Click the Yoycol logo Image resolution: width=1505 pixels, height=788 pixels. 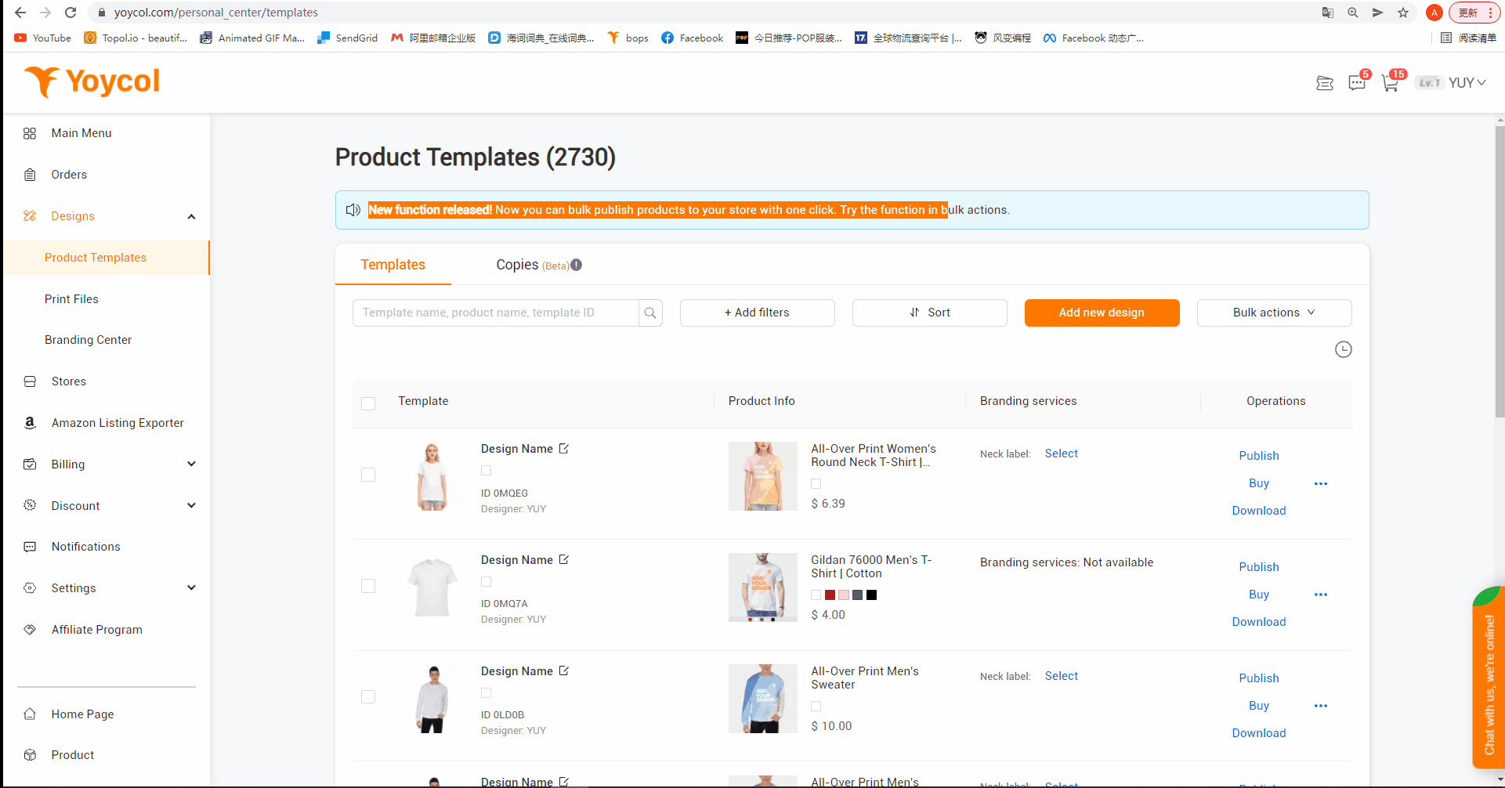tap(92, 81)
